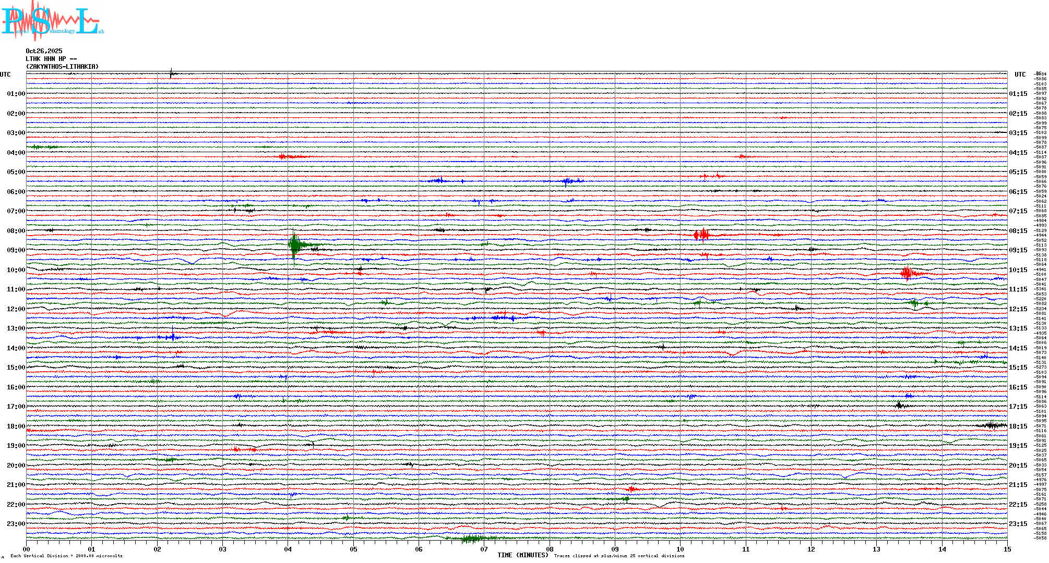1049x563 pixels.
Task: Click the TIME (MINUTES) axis title
Action: (x=523, y=555)
